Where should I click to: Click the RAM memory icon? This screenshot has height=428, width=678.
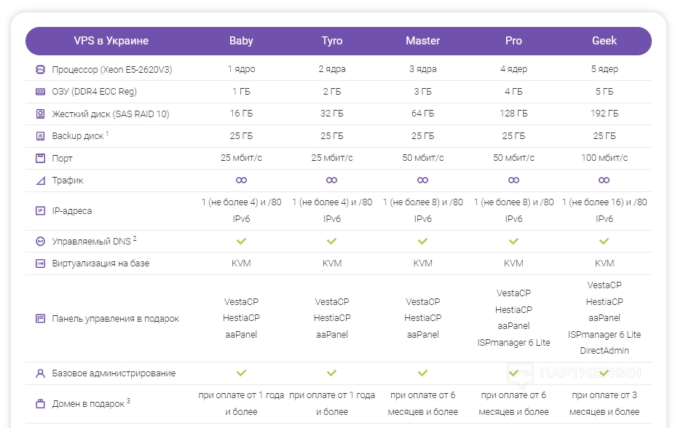click(41, 92)
